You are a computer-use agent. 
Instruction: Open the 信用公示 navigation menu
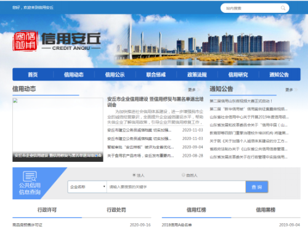pos(115,74)
